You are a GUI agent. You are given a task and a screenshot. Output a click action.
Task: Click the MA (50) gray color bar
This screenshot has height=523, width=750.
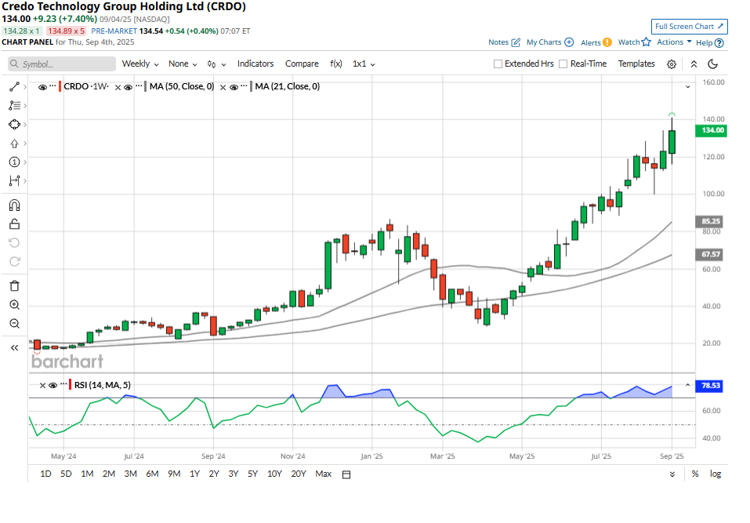[x=146, y=86]
